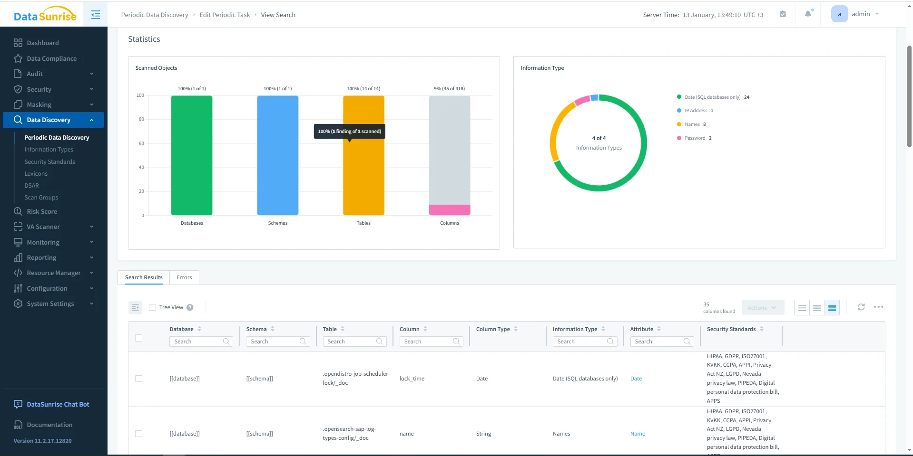Open Edit Periodic Task breadcrumb link
This screenshot has width=913, height=456.
(x=225, y=15)
